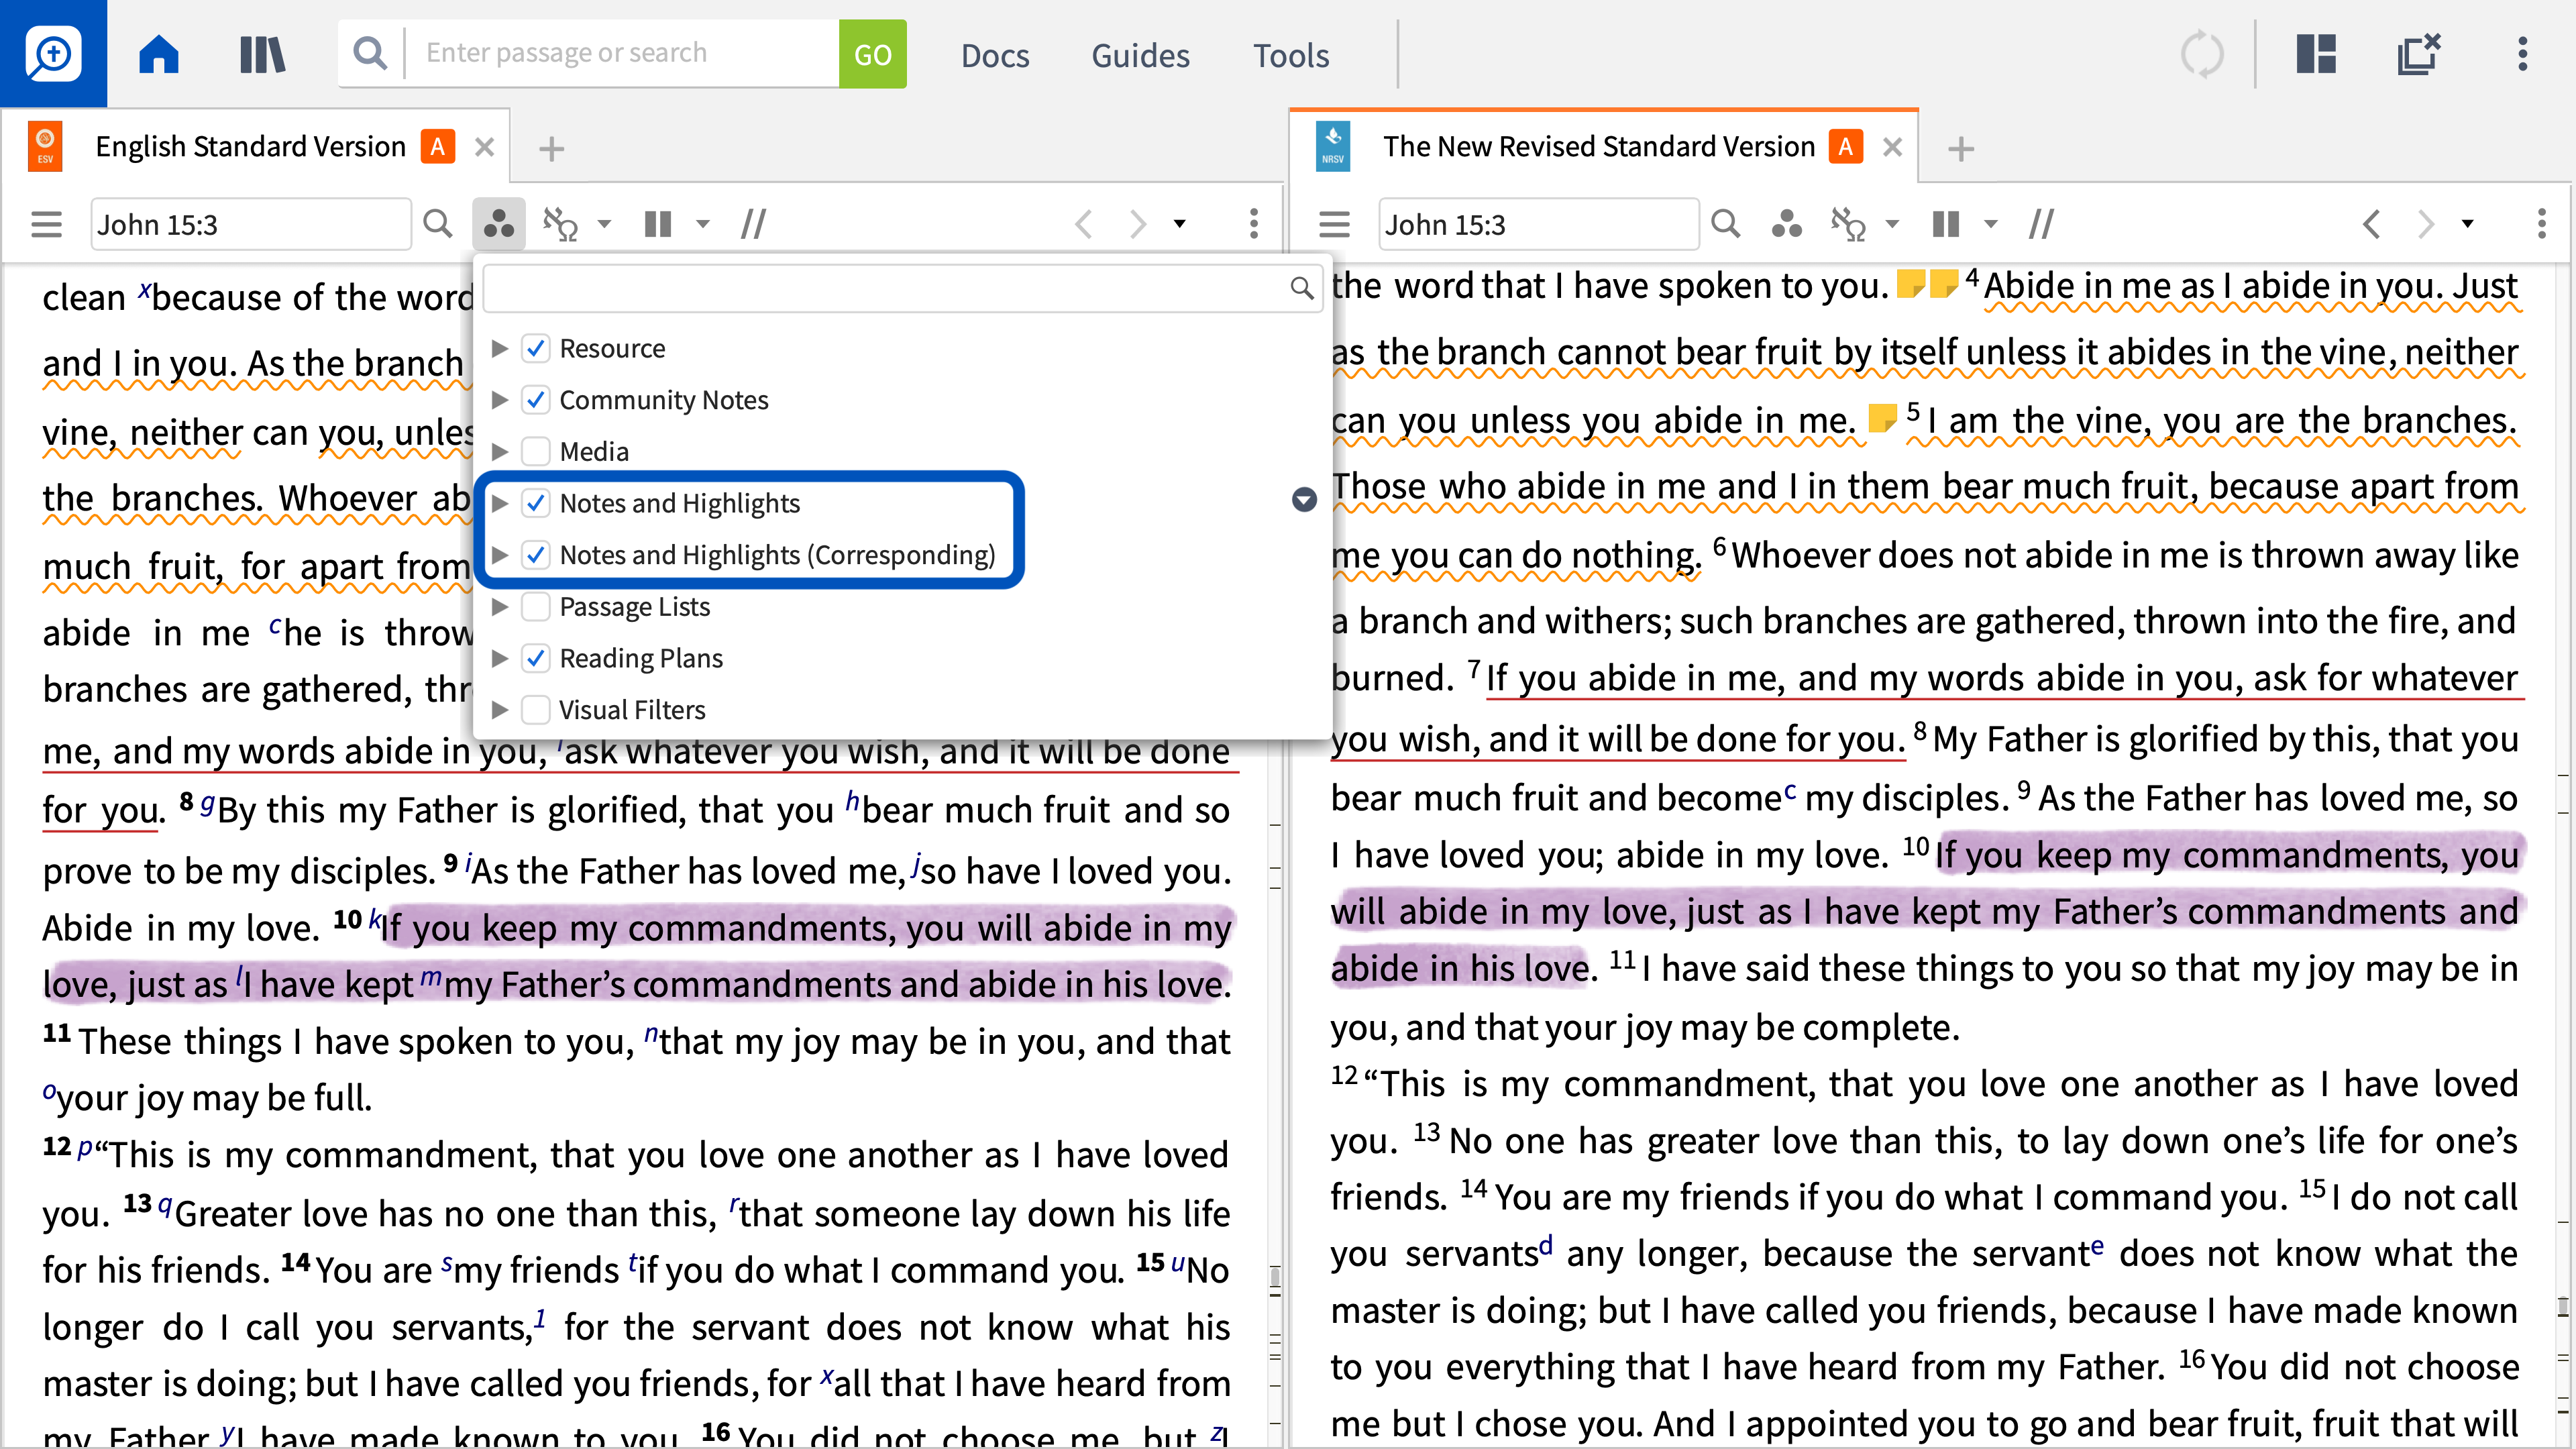Enable Passage Lists checkbox

point(536,607)
